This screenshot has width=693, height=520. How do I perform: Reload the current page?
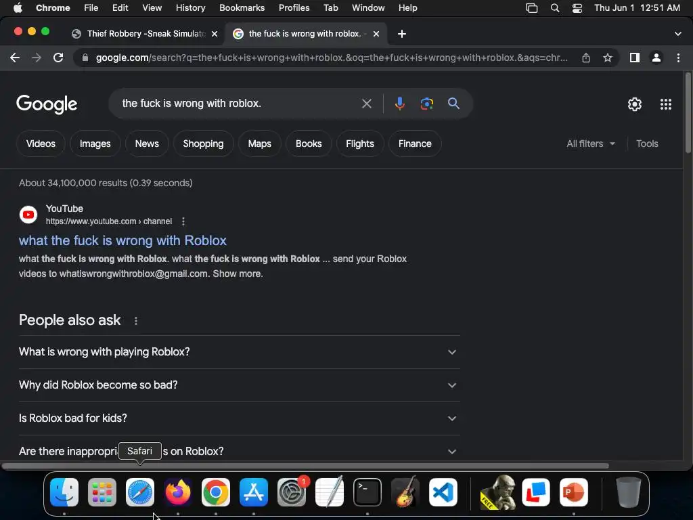pos(58,58)
